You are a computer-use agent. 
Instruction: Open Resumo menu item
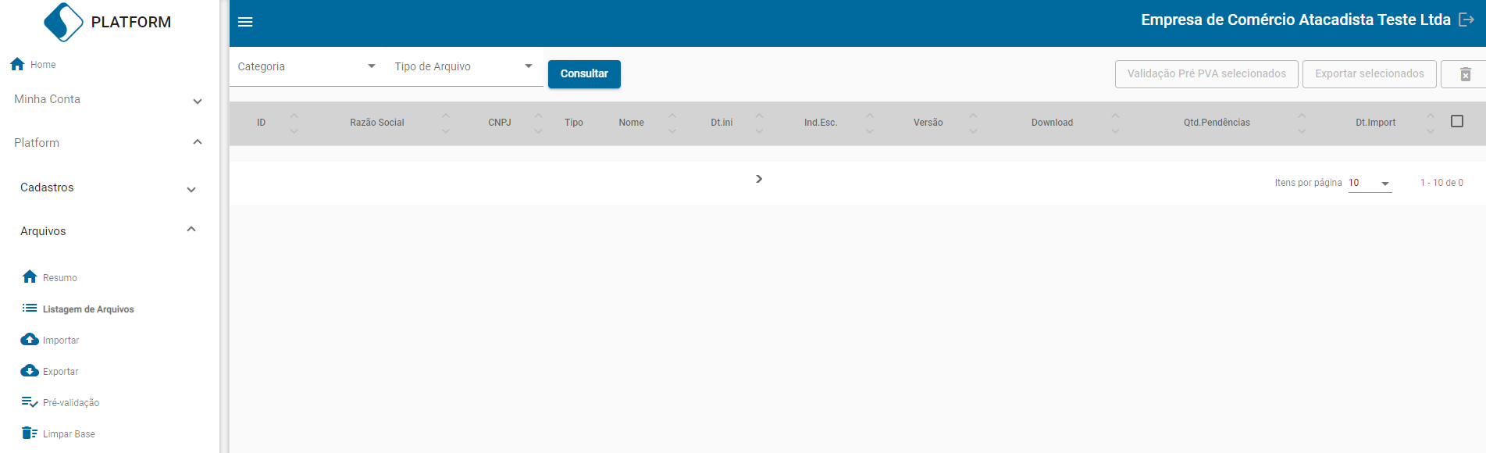tap(60, 278)
